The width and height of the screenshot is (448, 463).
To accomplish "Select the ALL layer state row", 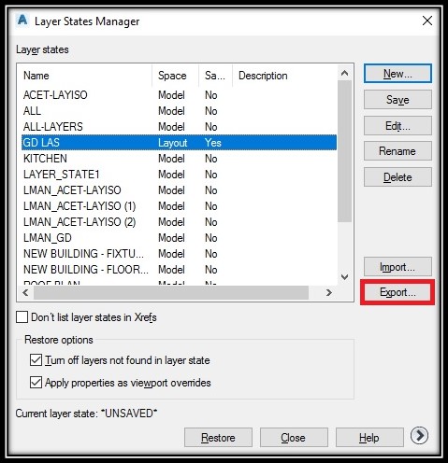I will (x=179, y=111).
